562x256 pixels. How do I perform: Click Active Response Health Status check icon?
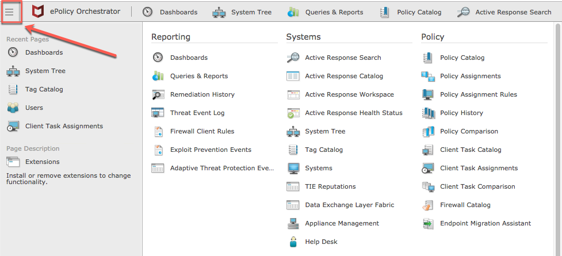(293, 113)
